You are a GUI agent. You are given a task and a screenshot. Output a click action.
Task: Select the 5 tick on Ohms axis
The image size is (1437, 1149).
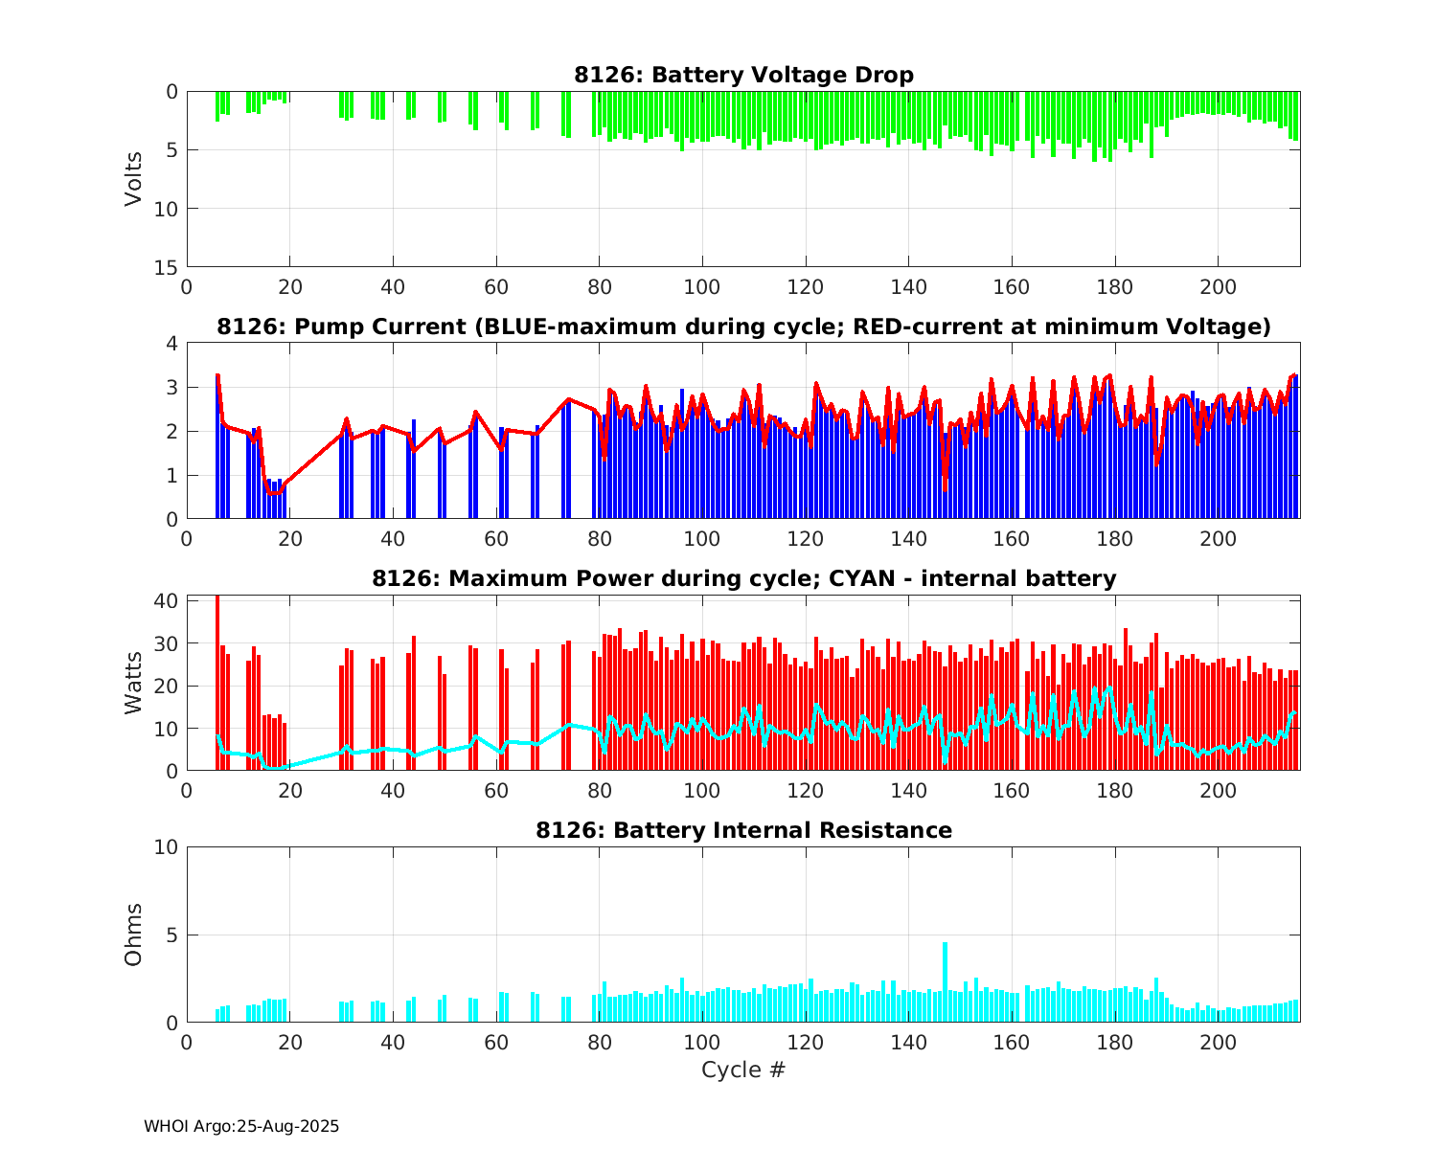click(172, 935)
